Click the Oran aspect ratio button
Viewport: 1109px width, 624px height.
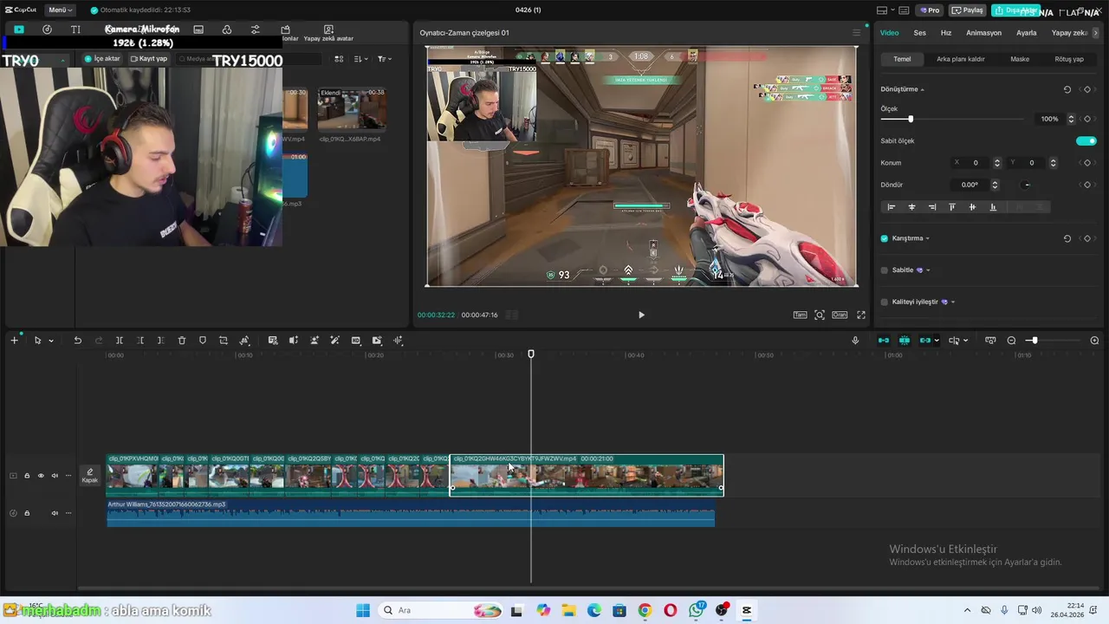click(840, 315)
